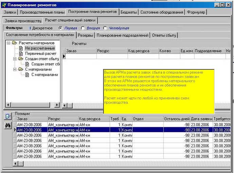Click the Подразделение column header
The image size is (234, 173).
tap(210, 51)
